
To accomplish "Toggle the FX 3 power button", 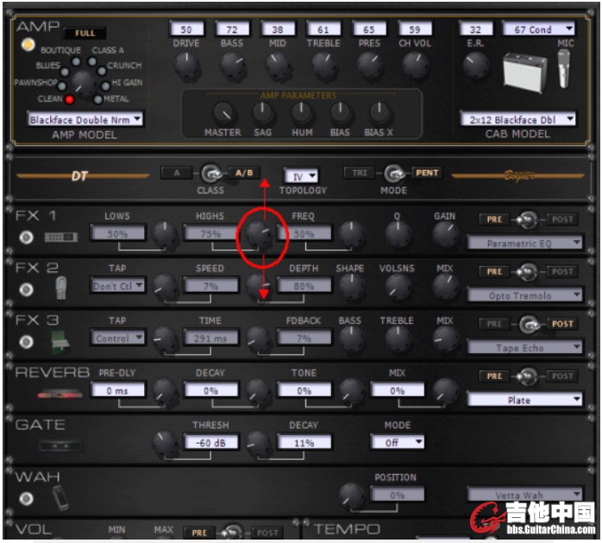I will pos(26,342).
